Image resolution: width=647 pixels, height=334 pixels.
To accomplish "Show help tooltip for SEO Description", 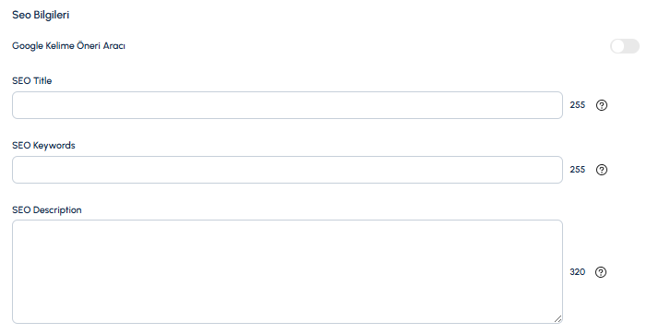I will click(601, 272).
